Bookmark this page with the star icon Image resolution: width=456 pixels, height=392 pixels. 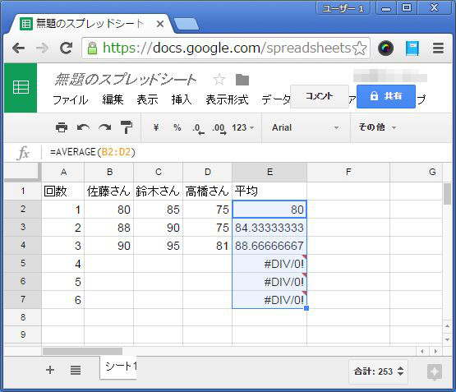[x=360, y=48]
